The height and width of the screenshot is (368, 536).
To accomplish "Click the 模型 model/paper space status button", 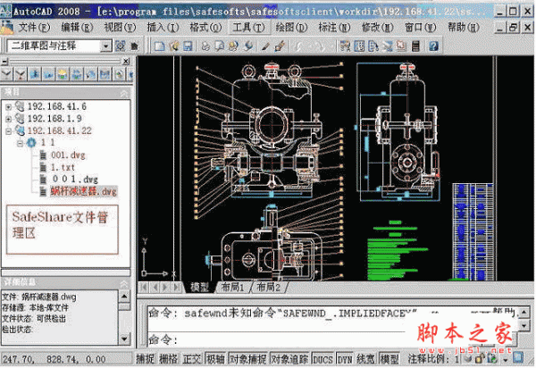I will click(389, 359).
